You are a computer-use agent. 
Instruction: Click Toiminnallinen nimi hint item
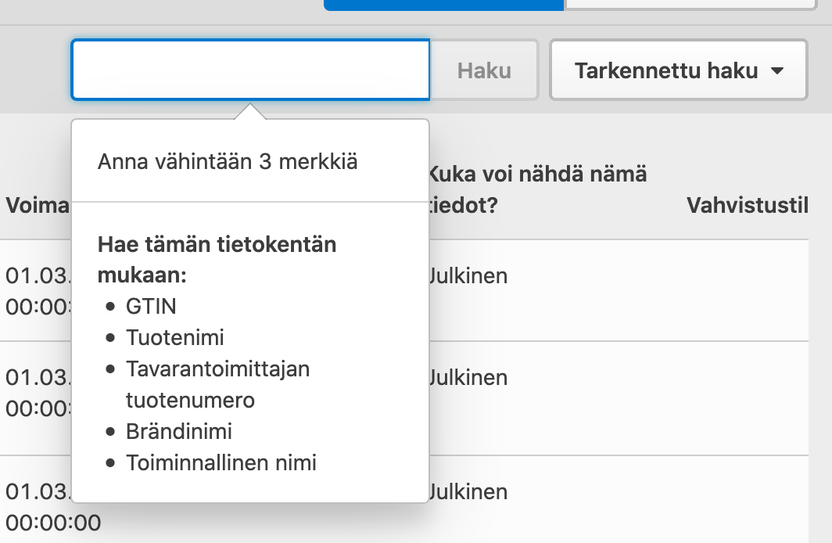point(221,462)
